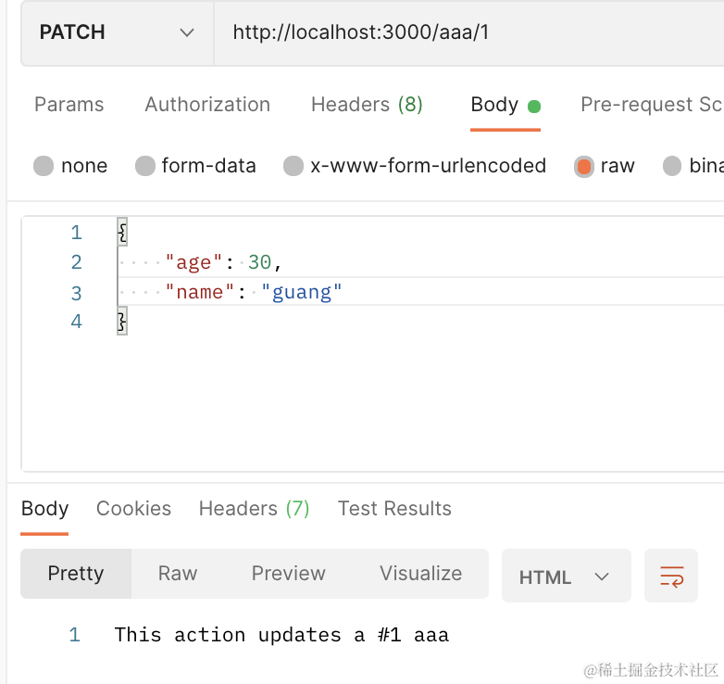The image size is (724, 684).
Task: Switch response view to Raw
Action: [x=178, y=574]
